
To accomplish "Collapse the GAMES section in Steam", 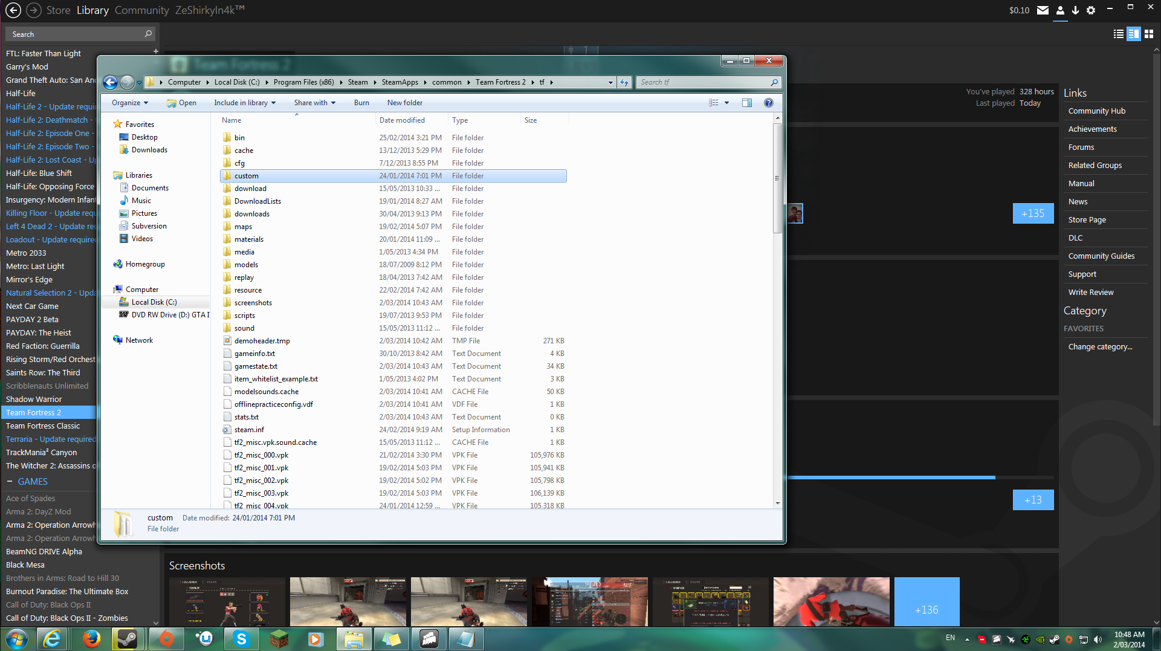I will (x=10, y=482).
